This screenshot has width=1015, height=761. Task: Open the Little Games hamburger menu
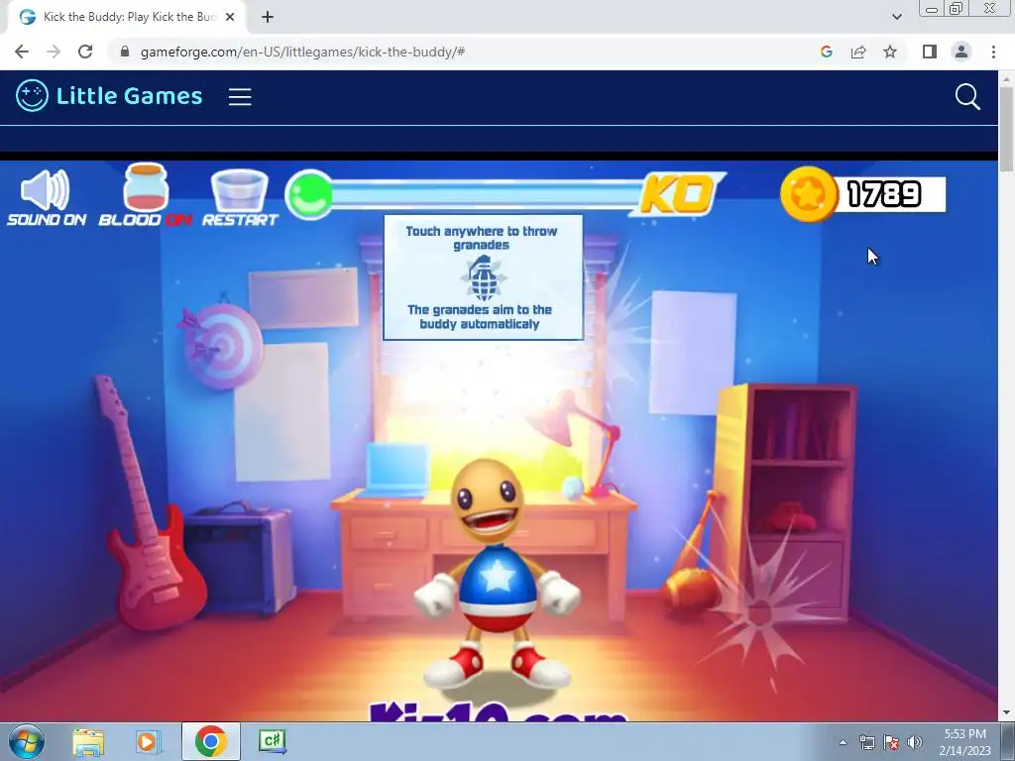point(240,97)
